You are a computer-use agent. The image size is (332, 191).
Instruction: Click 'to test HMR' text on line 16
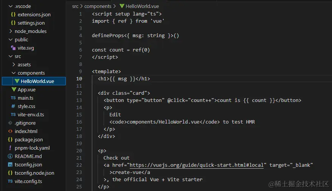pyautogui.click(x=239, y=122)
